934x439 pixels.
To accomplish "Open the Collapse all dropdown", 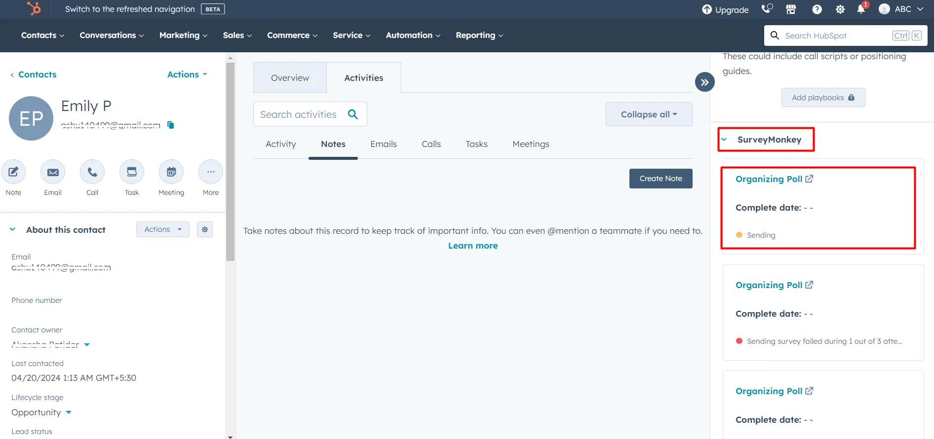I will click(649, 114).
